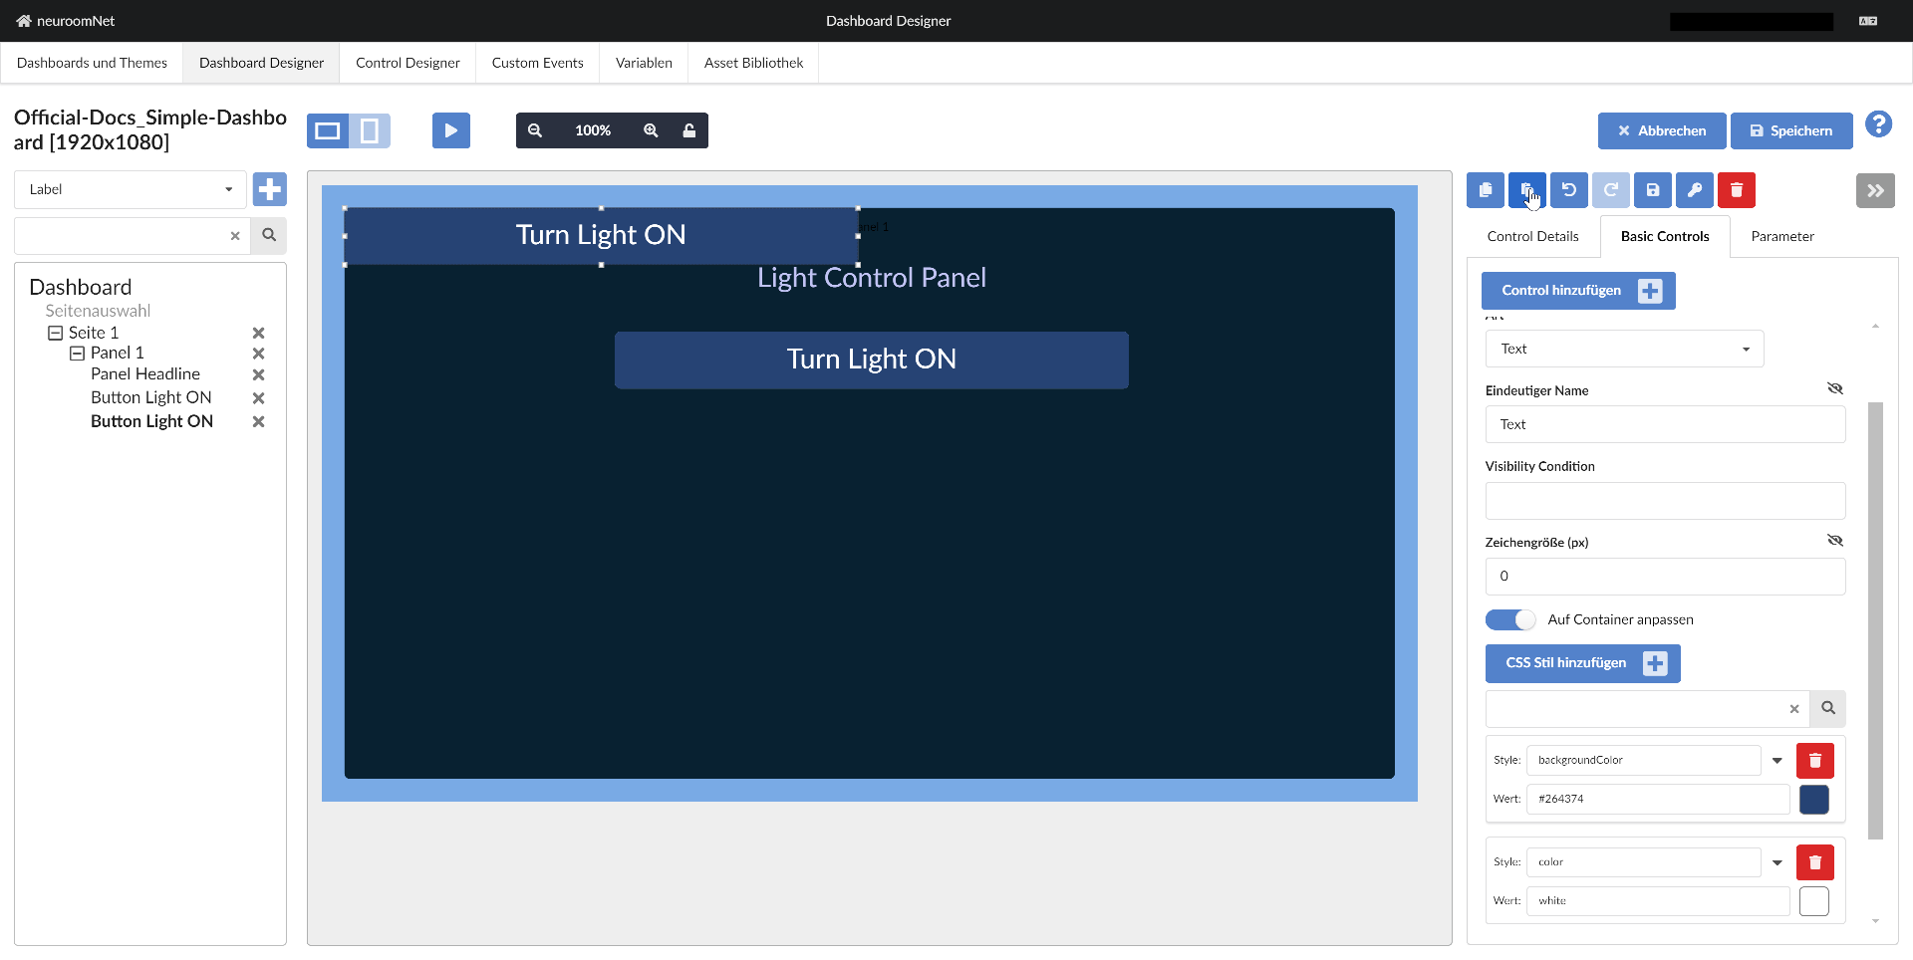Undo the last change
This screenshot has width=1913, height=960.
tap(1569, 190)
